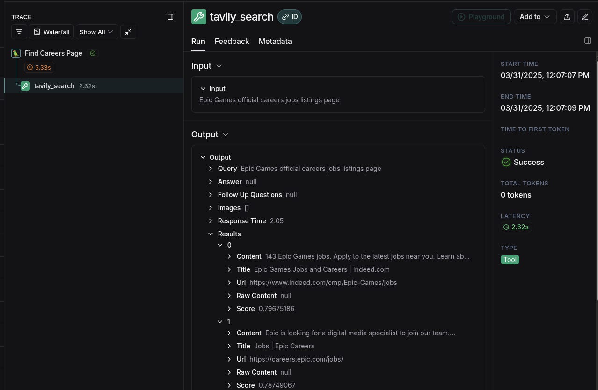Click the 2.62s latency badge
598x390 pixels.
pos(516,227)
